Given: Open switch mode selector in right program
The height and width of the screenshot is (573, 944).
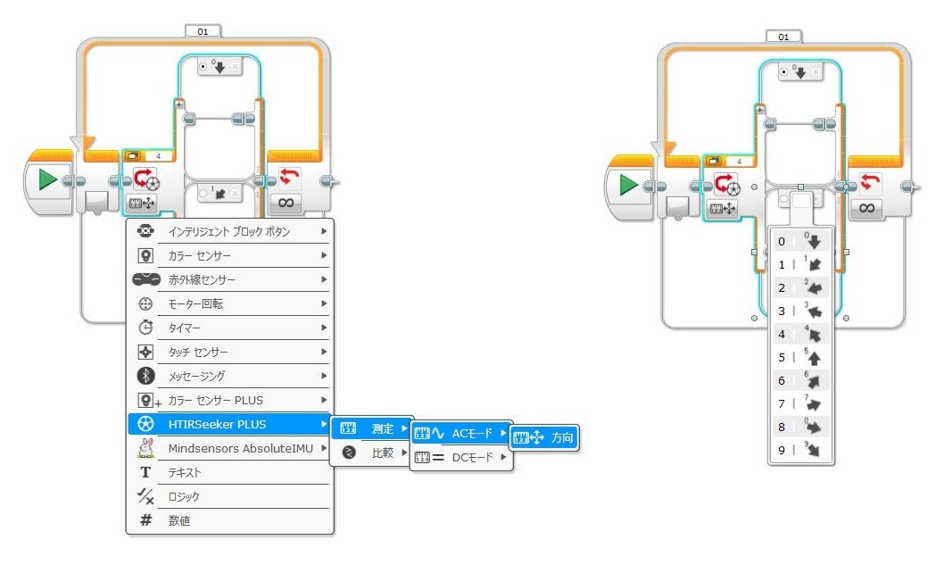Looking at the screenshot, I should 723,209.
